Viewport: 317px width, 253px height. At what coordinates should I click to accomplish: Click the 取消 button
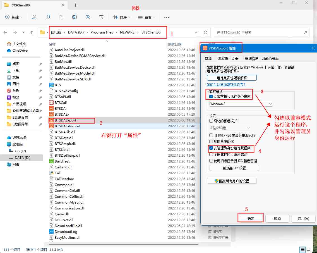[277, 218]
